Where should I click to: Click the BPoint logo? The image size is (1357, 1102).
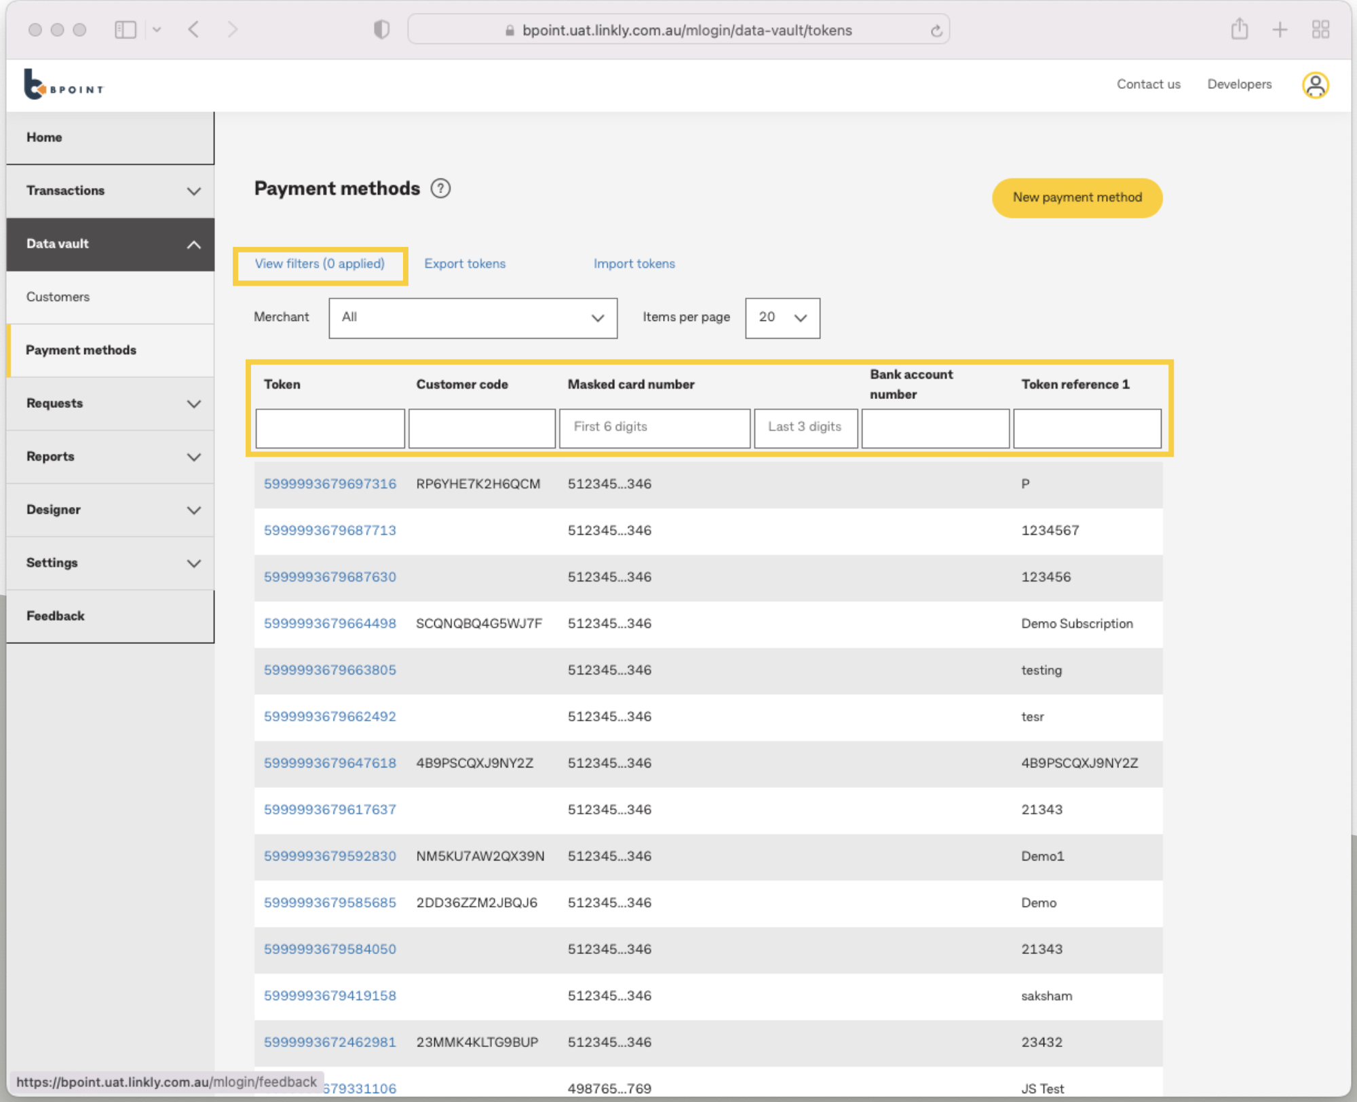click(x=64, y=85)
